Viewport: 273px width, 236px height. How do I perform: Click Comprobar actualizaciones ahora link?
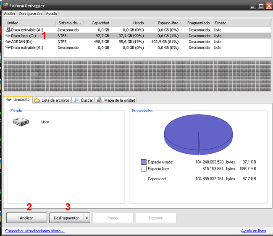tap(35, 231)
